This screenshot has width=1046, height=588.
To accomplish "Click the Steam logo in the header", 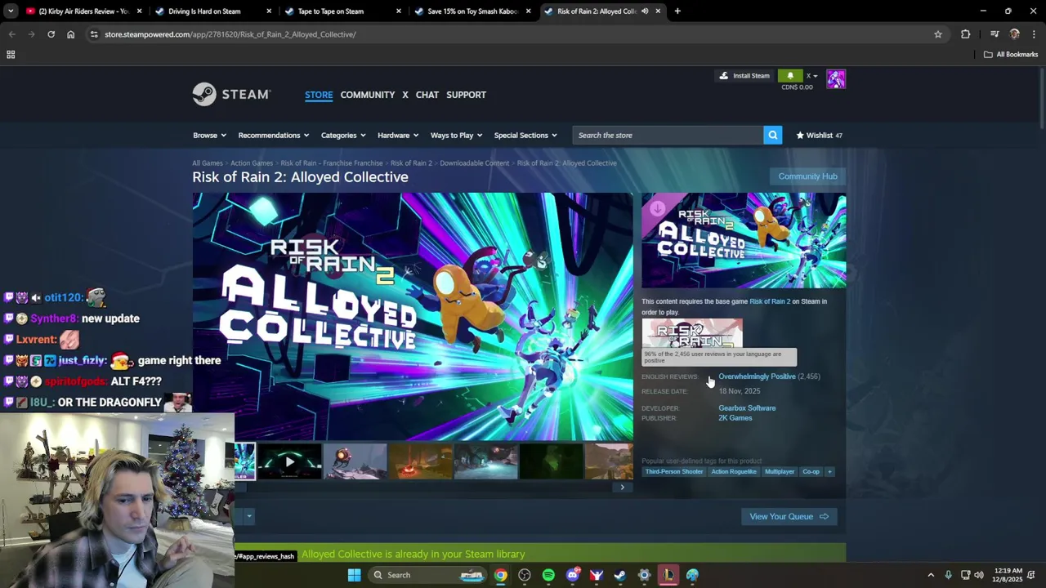I will point(231,95).
